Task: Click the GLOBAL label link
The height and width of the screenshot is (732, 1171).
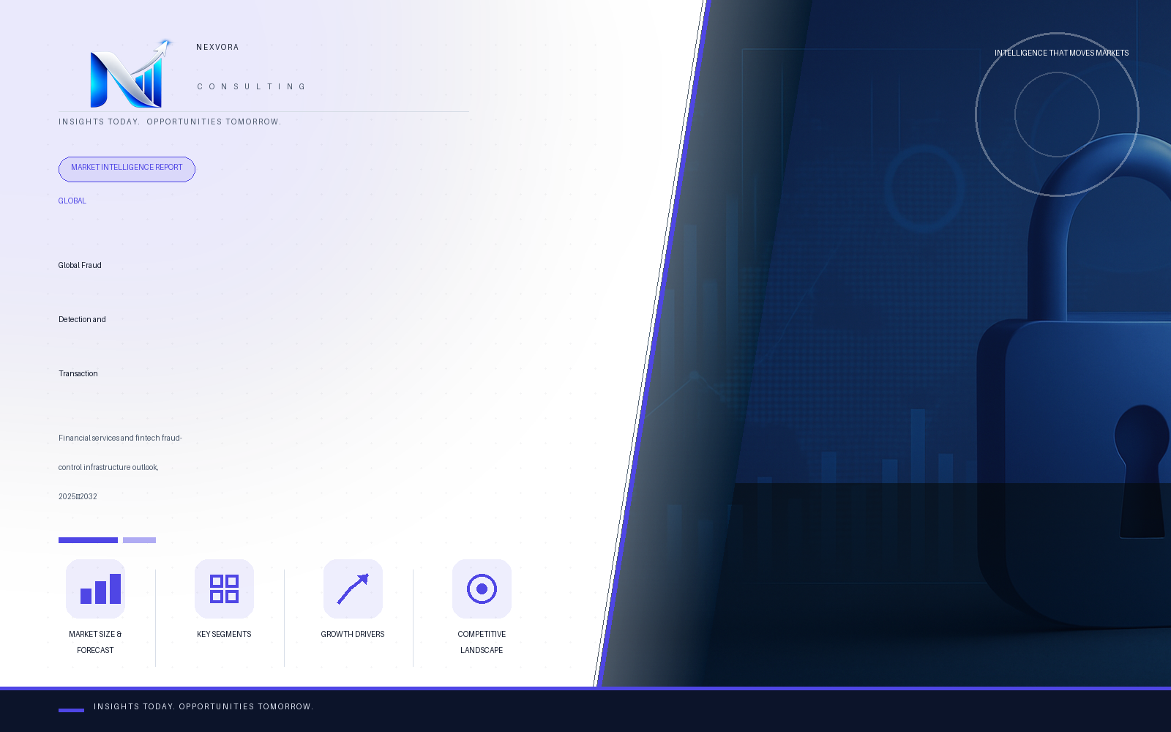Action: [x=72, y=201]
